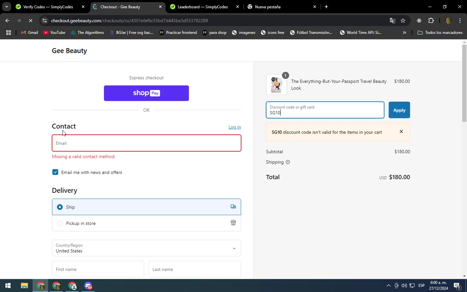This screenshot has height=292, width=467.
Task: Click the page vertical scrollbar
Action: pyautogui.click(x=464, y=83)
